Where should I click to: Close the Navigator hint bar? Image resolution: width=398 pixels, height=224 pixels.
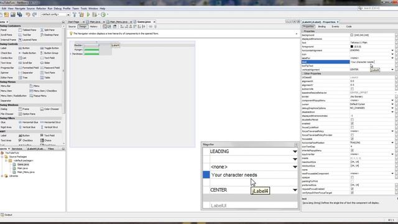(x=297, y=34)
